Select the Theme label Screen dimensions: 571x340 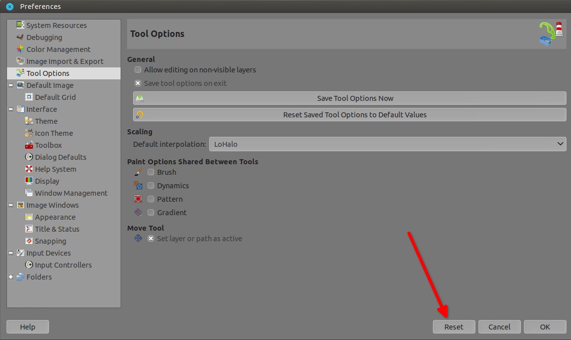click(x=46, y=121)
